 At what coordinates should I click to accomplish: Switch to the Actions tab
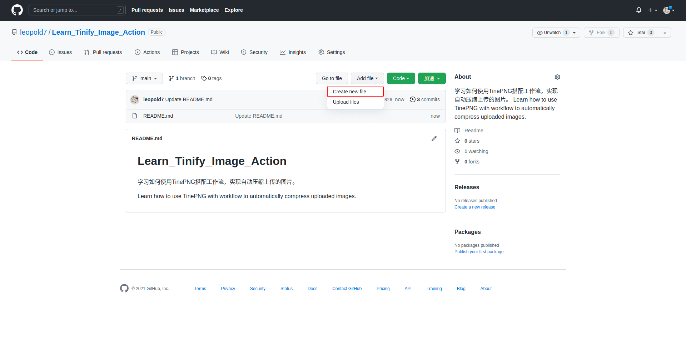click(147, 52)
